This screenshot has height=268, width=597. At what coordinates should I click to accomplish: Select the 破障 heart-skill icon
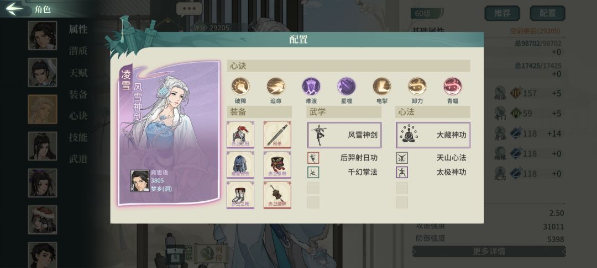(240, 86)
